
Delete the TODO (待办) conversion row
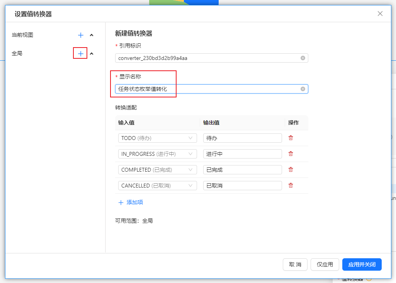click(291, 138)
